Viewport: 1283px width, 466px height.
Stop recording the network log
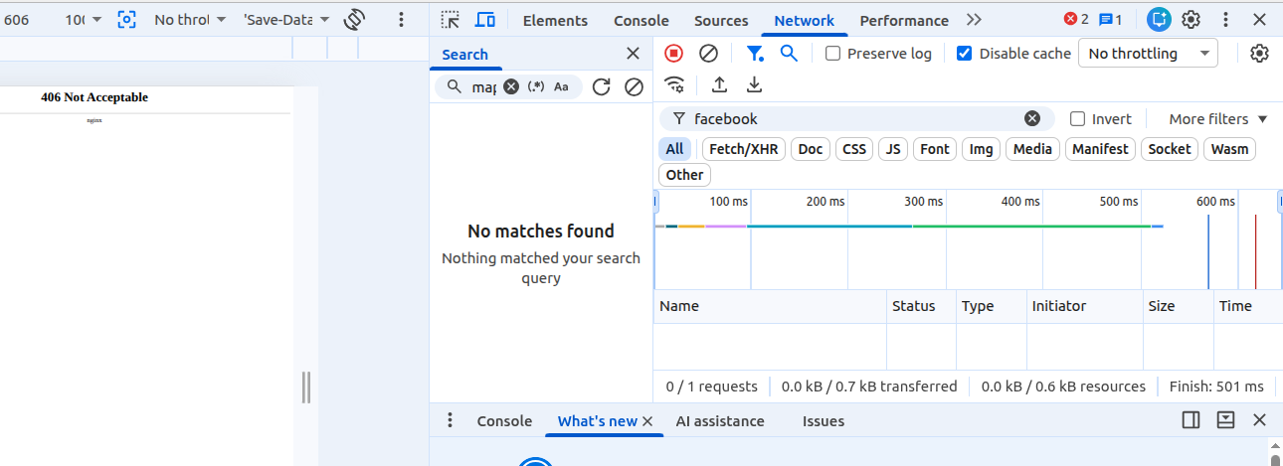674,54
